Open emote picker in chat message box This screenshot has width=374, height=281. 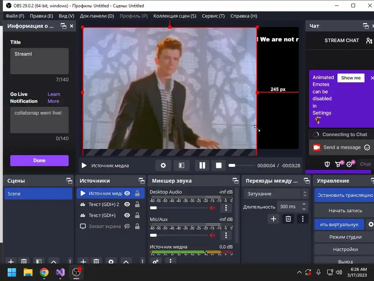tap(367, 147)
